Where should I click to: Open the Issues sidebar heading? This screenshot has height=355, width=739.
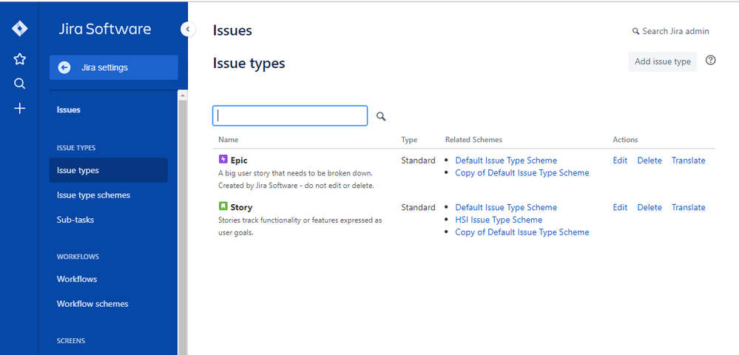click(x=69, y=109)
